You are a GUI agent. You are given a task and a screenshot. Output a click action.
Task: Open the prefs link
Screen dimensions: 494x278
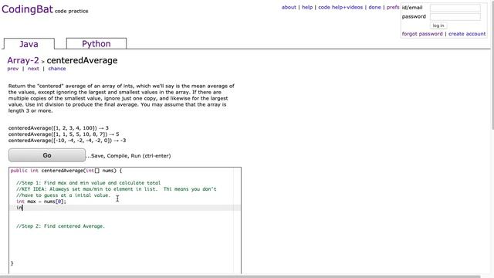393,7
